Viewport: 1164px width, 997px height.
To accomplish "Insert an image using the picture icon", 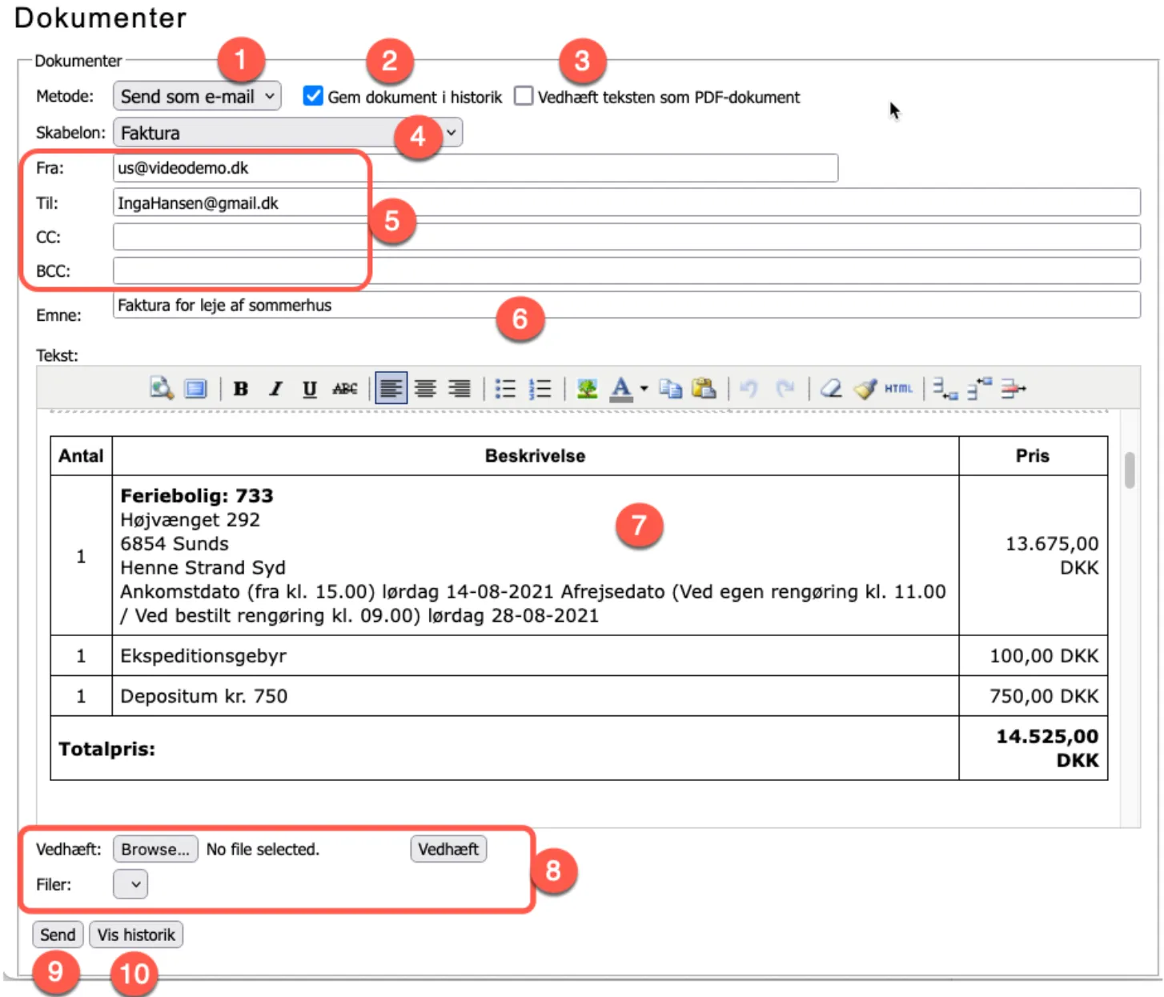I will pos(587,389).
